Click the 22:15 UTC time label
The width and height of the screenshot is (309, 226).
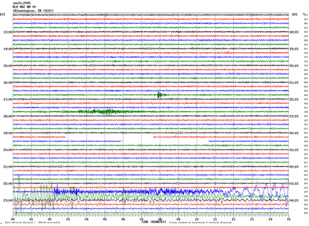click(x=294, y=99)
